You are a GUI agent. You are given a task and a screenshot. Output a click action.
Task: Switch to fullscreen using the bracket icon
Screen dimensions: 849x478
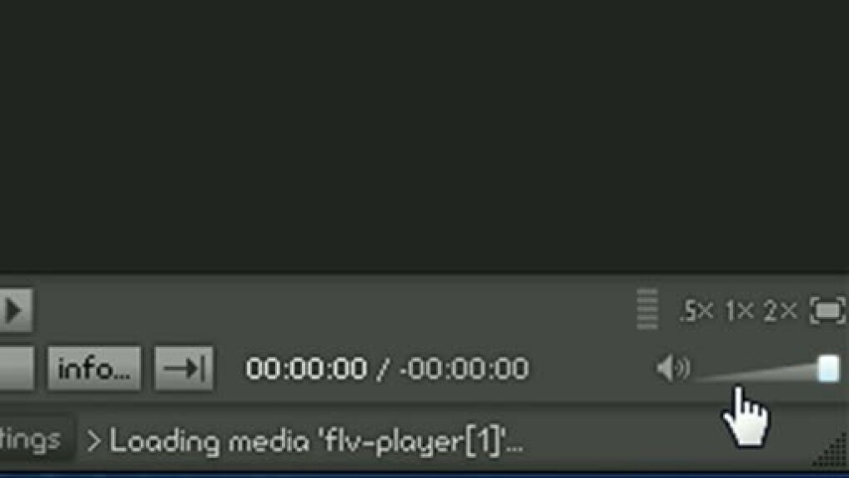pos(827,310)
